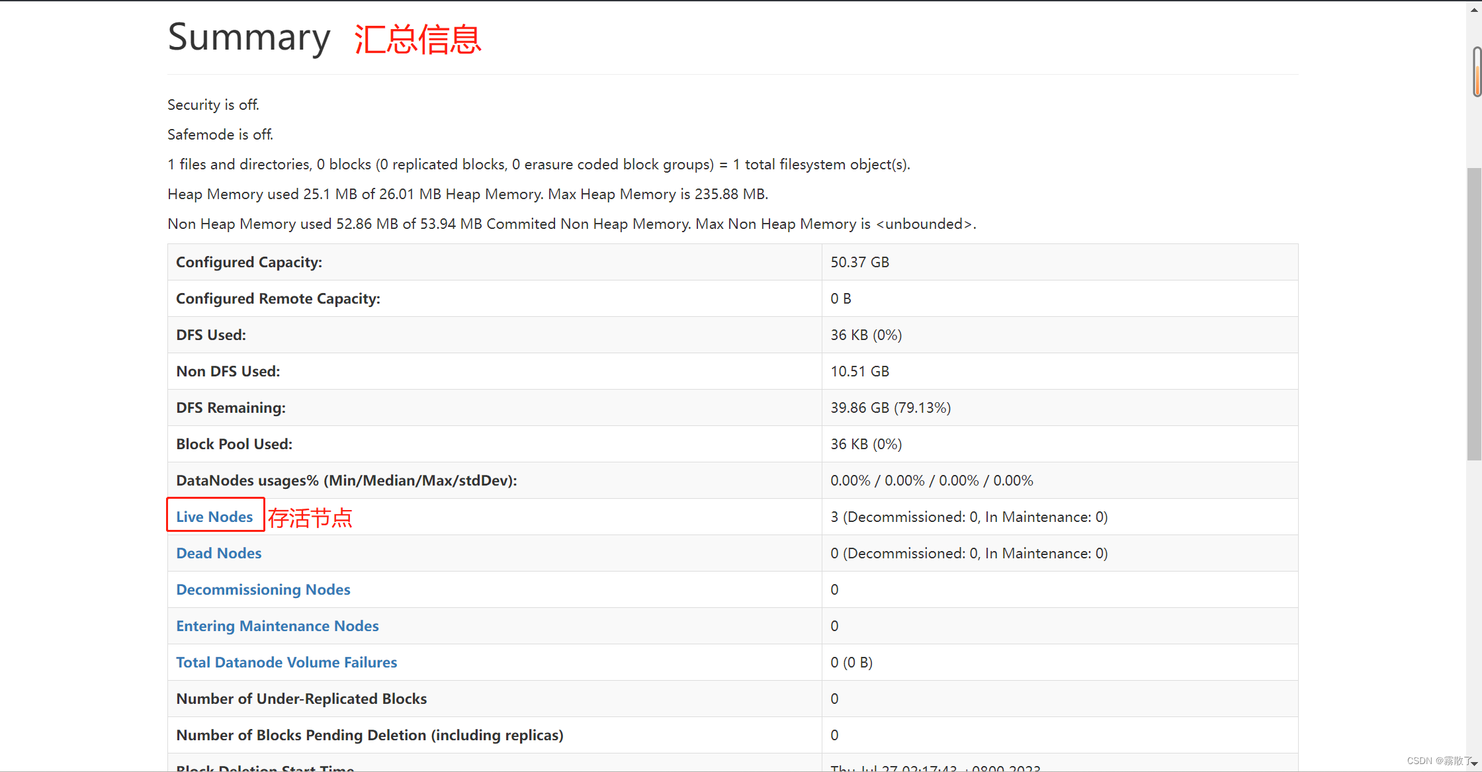The image size is (1482, 772).
Task: Click the scrollbar down arrow
Action: (x=1475, y=763)
